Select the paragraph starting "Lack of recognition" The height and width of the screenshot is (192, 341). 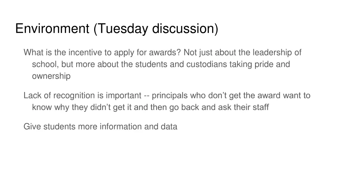(167, 101)
